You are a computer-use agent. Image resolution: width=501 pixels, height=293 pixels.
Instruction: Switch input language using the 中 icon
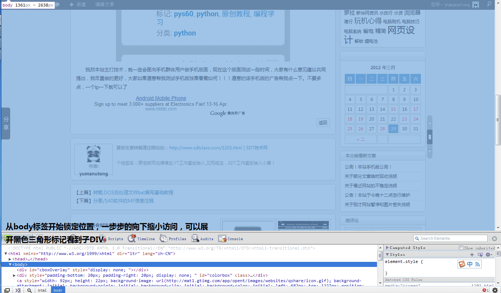[x=469, y=264]
